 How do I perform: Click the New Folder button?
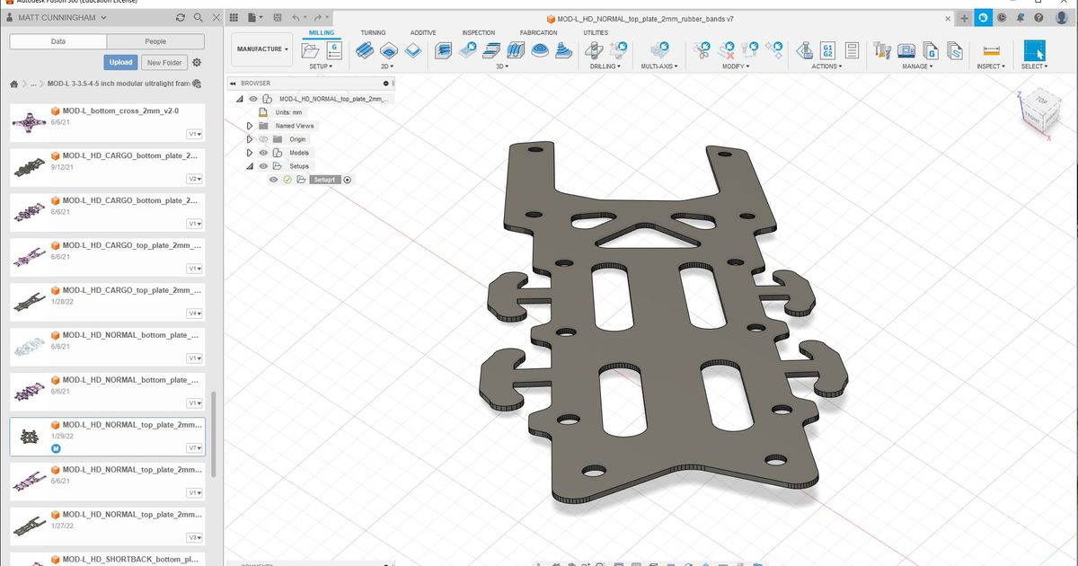click(x=163, y=62)
